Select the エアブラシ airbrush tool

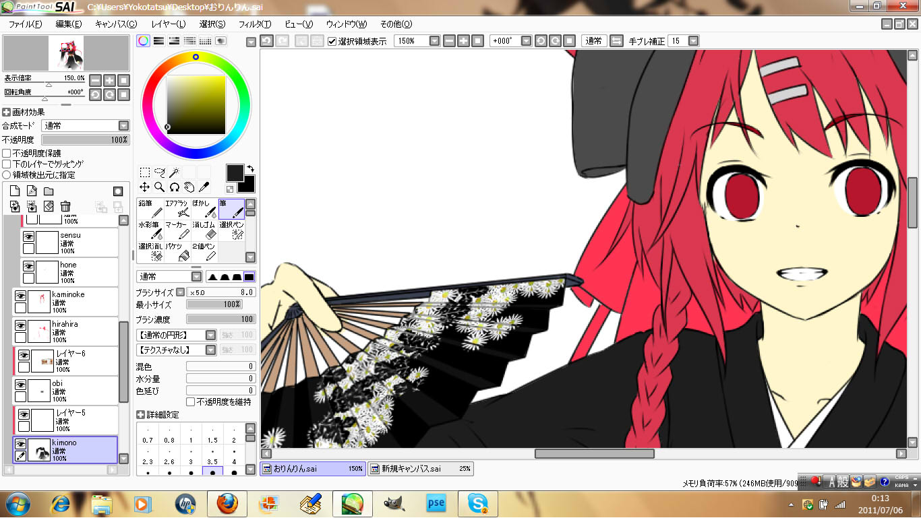[177, 209]
